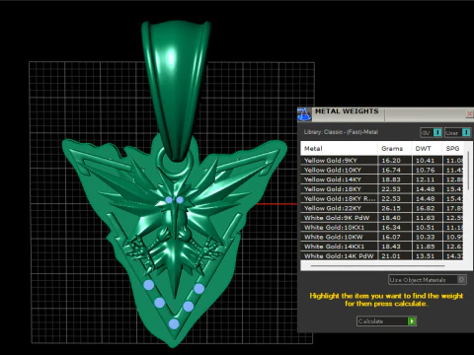Select the Yellow Gold:10KY row
The image size is (474, 355).
tap(382, 170)
